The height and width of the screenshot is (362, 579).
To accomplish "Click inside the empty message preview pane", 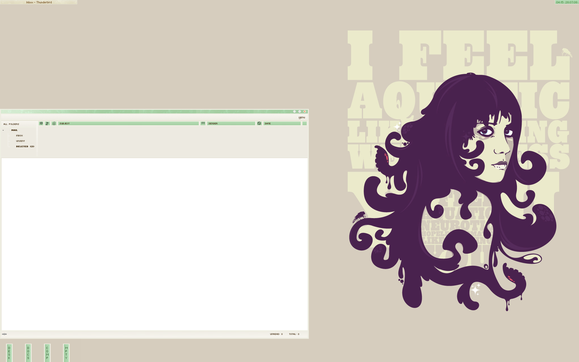I will [x=154, y=244].
